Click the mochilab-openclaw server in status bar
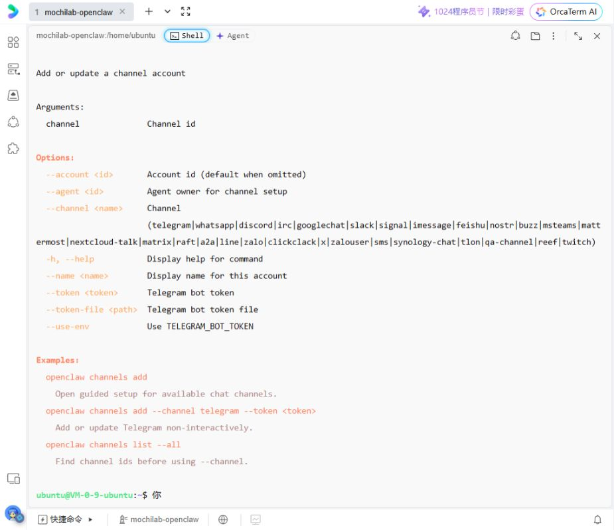The height and width of the screenshot is (530, 614). [x=159, y=519]
